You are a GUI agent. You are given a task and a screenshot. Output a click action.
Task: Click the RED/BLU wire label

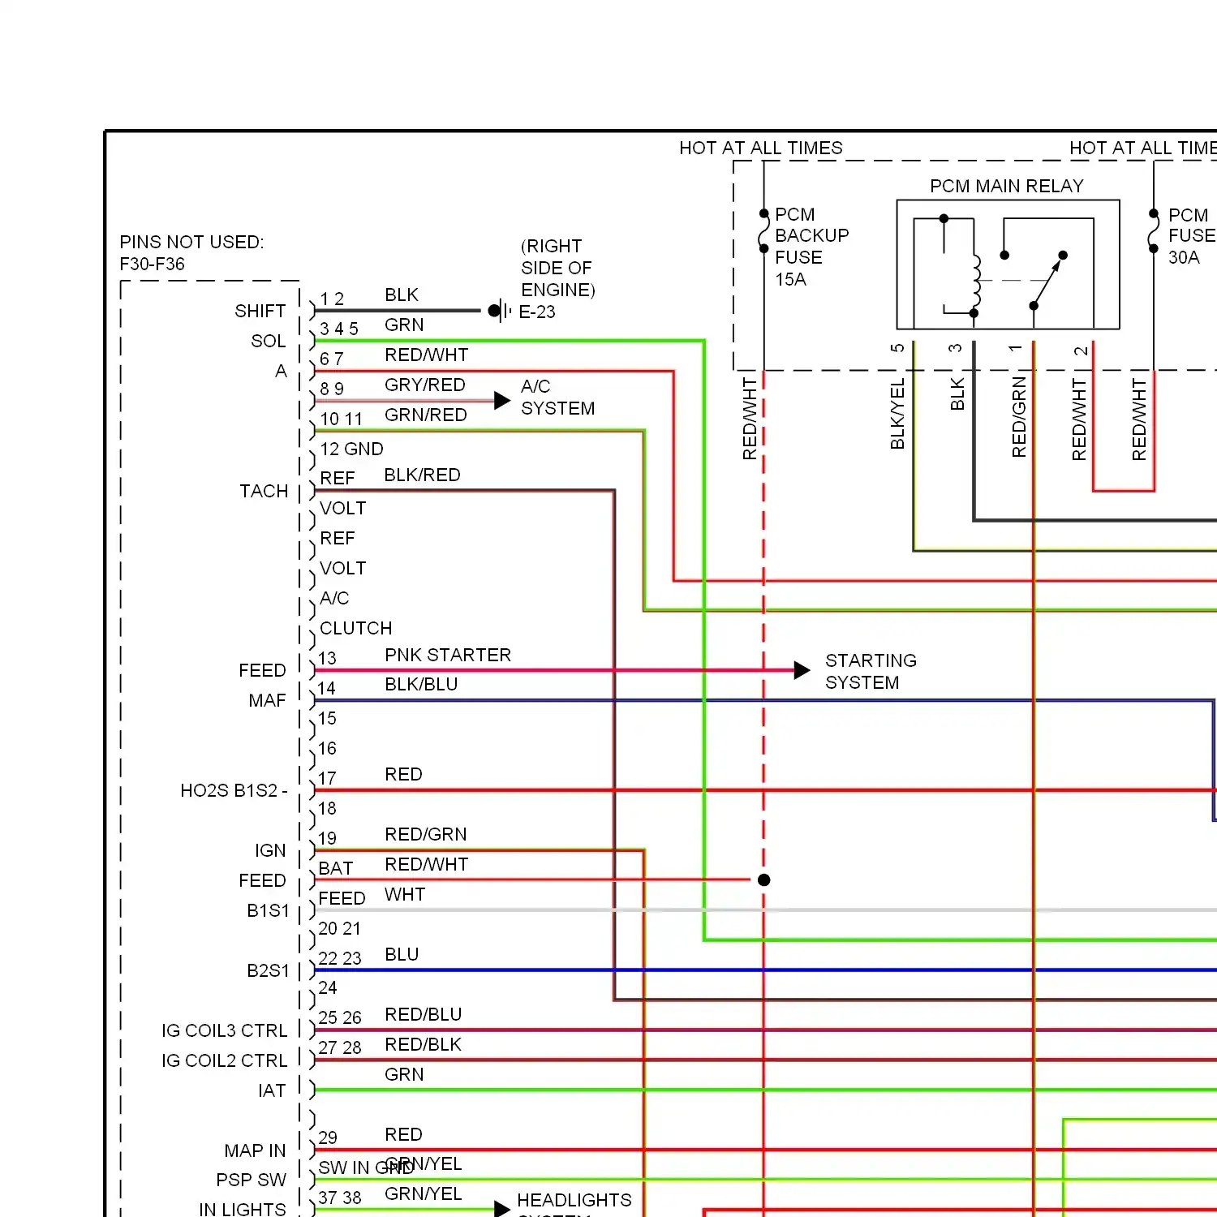(424, 1014)
